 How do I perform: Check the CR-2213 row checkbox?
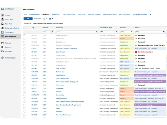click(24, 49)
